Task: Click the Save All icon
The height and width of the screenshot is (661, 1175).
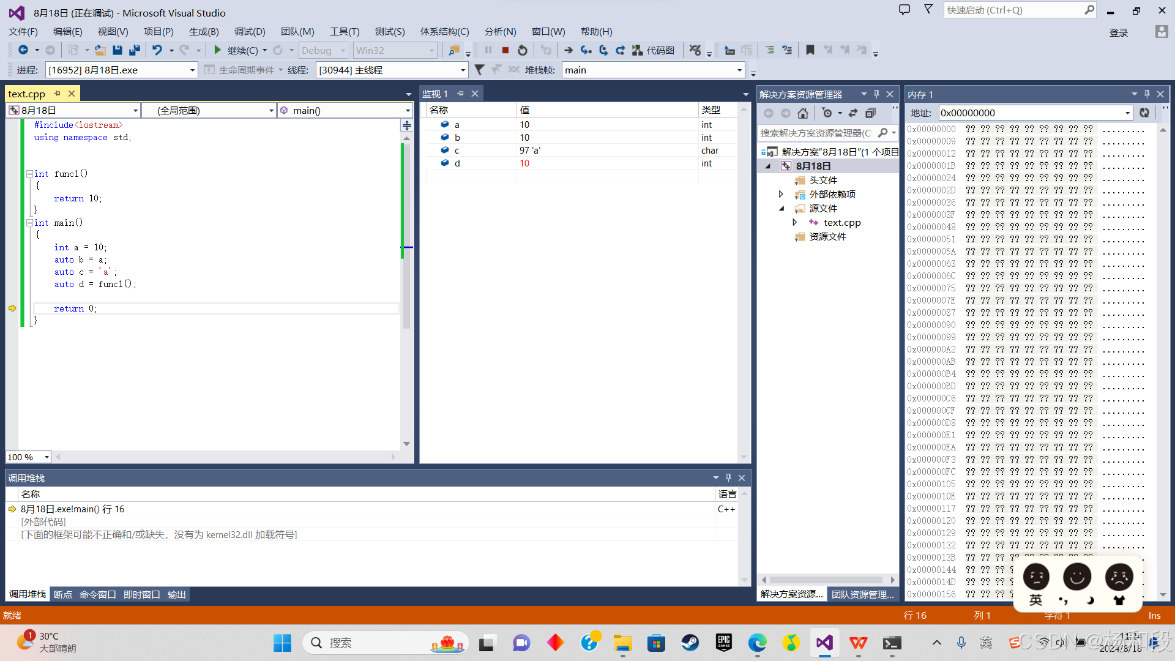Action: pos(135,50)
